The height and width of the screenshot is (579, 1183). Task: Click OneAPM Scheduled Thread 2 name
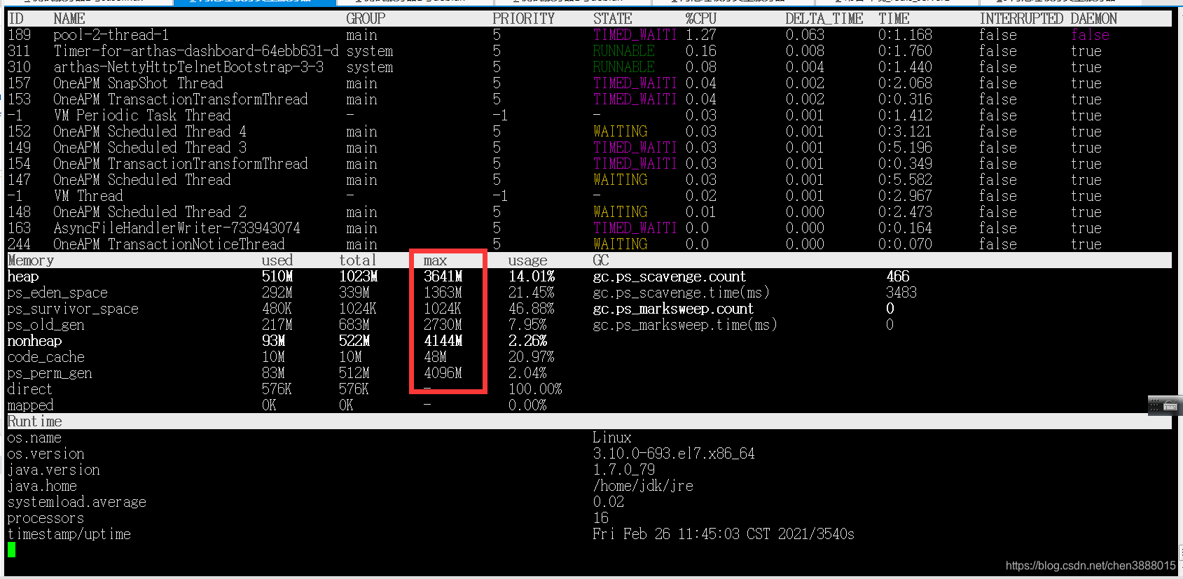coord(150,212)
